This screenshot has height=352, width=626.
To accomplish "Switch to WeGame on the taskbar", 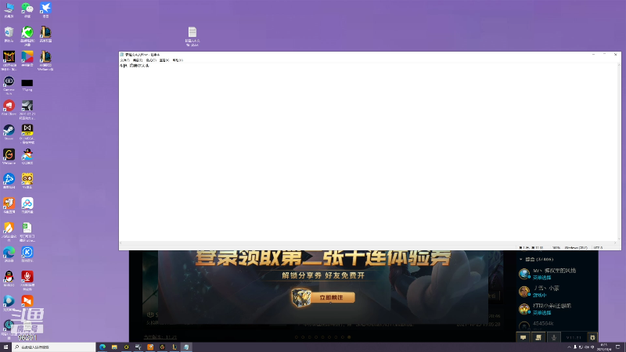I will pos(162,347).
